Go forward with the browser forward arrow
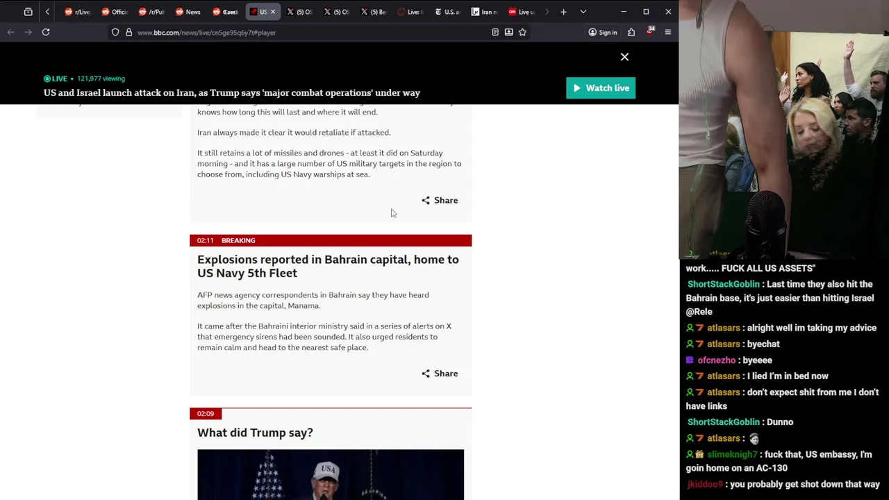The width and height of the screenshot is (889, 500). pos(28,32)
